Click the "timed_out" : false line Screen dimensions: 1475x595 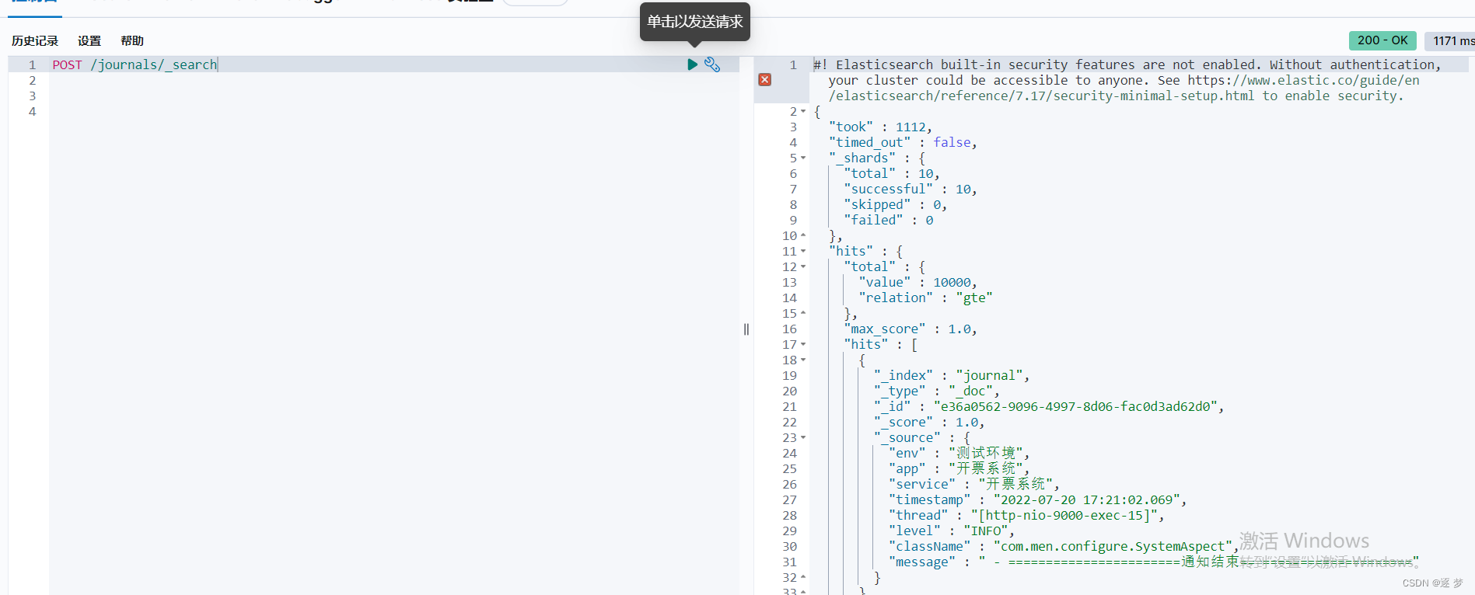pos(903,142)
